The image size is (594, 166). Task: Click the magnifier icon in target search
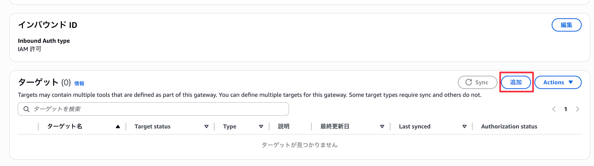[x=26, y=109]
